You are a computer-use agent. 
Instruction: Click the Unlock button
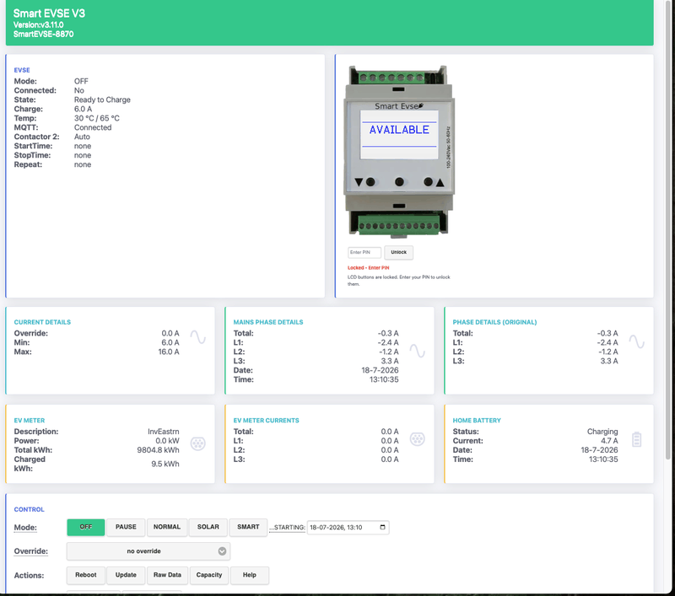(398, 252)
